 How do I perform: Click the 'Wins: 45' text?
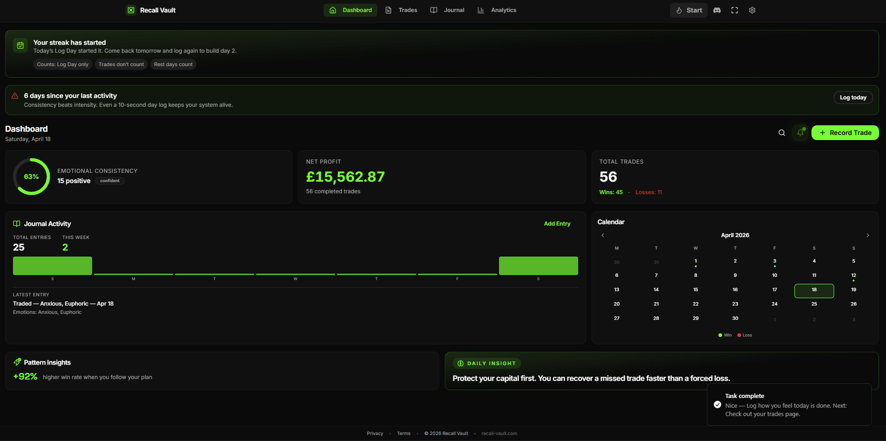pyautogui.click(x=611, y=192)
